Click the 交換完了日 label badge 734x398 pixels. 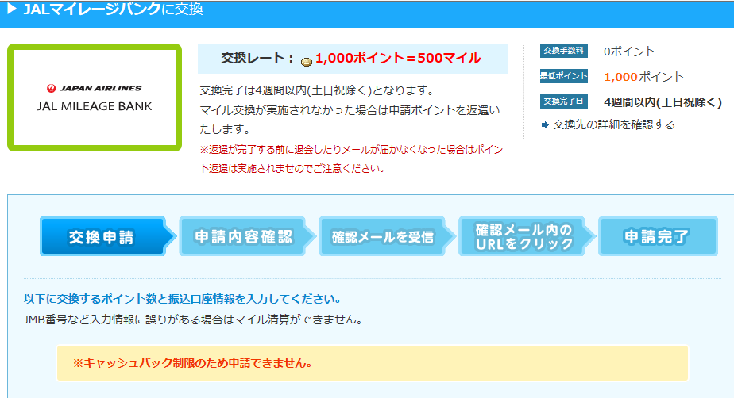pos(564,101)
